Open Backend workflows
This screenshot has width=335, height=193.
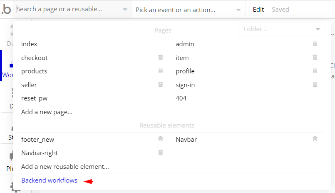(50, 180)
